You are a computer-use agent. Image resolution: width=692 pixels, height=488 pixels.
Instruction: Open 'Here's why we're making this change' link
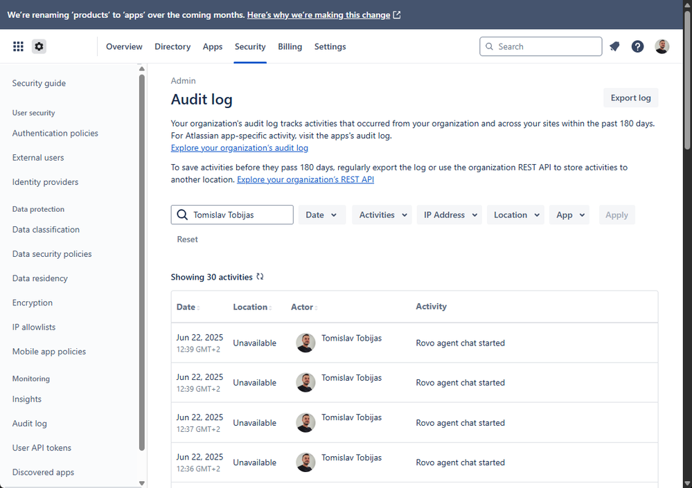tap(319, 15)
